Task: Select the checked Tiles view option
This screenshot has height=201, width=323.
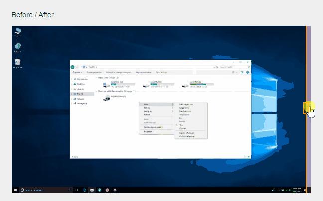Action: pyautogui.click(x=191, y=125)
